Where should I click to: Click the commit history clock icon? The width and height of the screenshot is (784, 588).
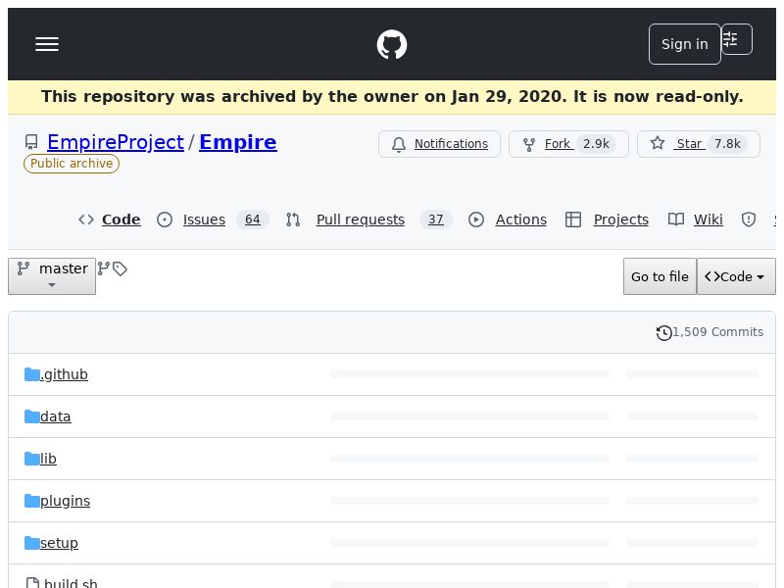click(x=663, y=333)
